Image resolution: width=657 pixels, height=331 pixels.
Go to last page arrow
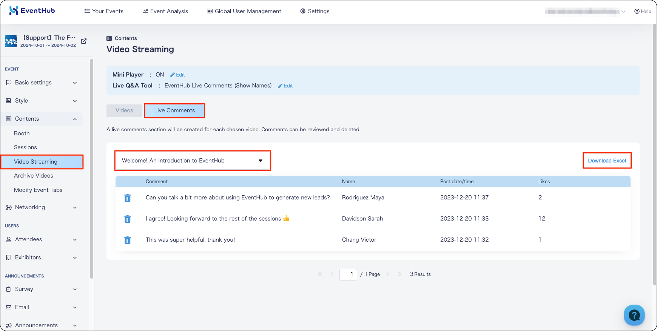(x=399, y=274)
